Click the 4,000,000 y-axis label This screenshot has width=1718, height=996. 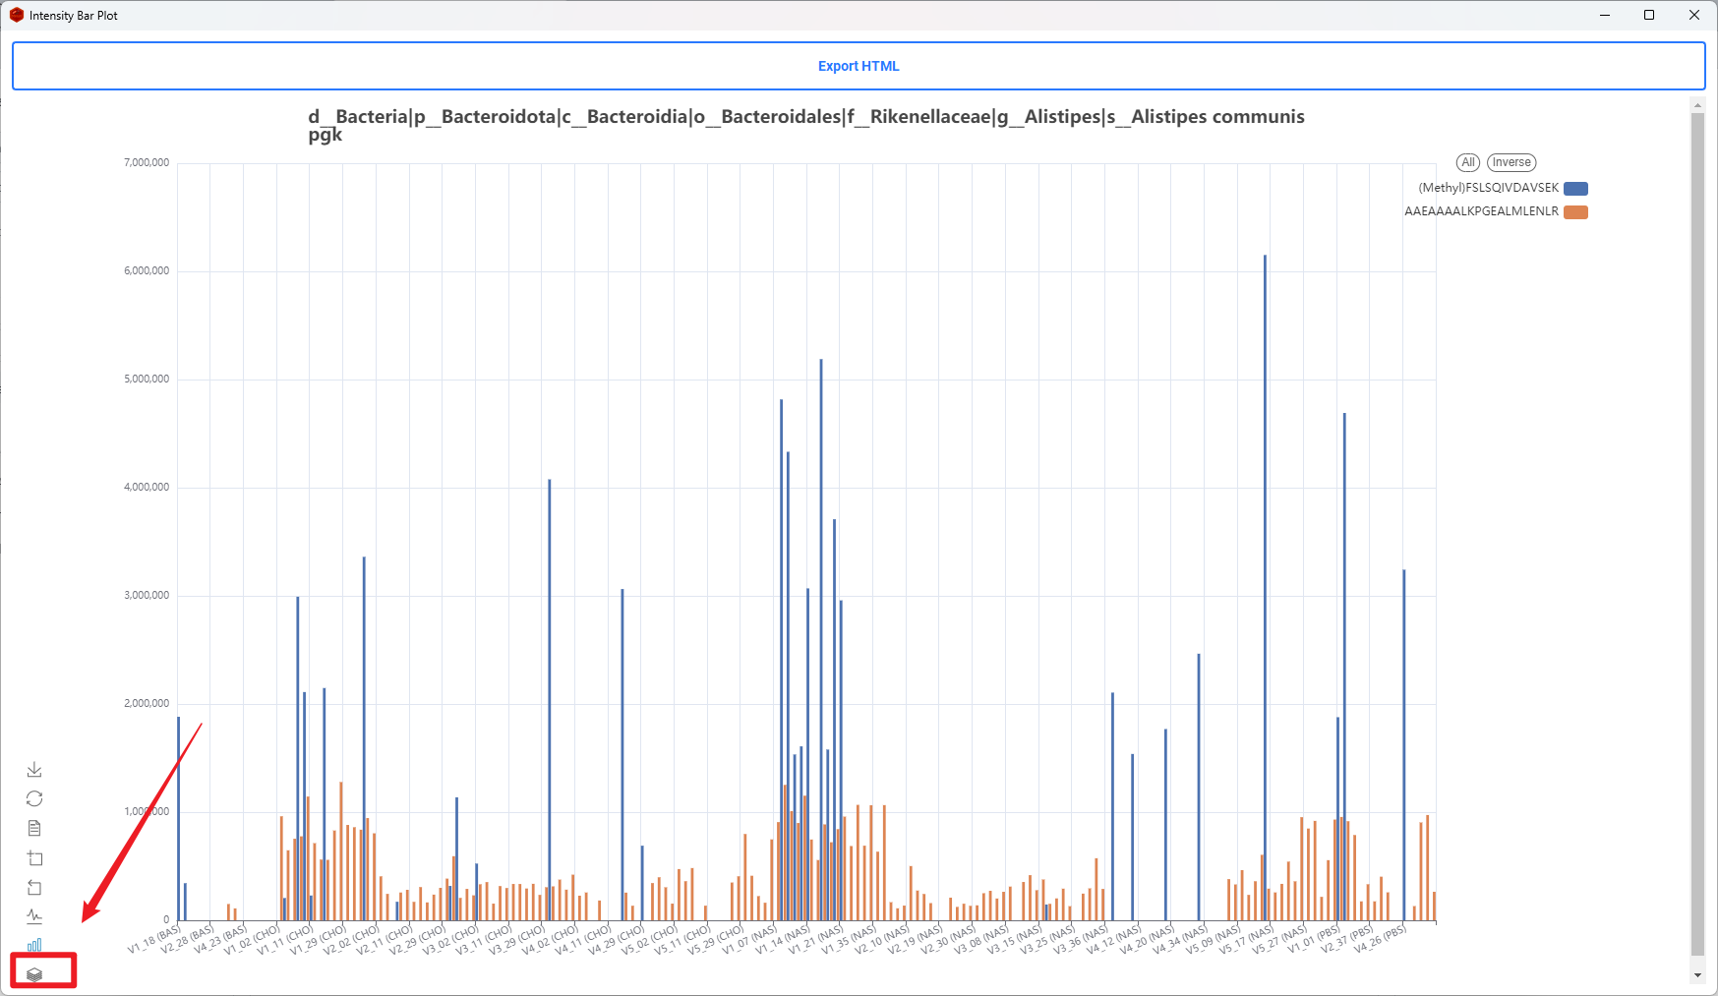tap(147, 487)
